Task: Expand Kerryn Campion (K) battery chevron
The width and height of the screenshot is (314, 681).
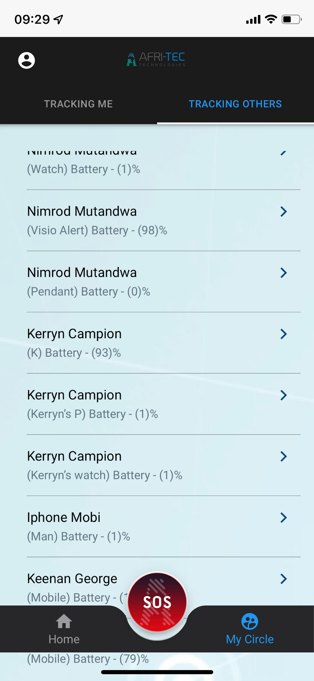Action: click(283, 334)
